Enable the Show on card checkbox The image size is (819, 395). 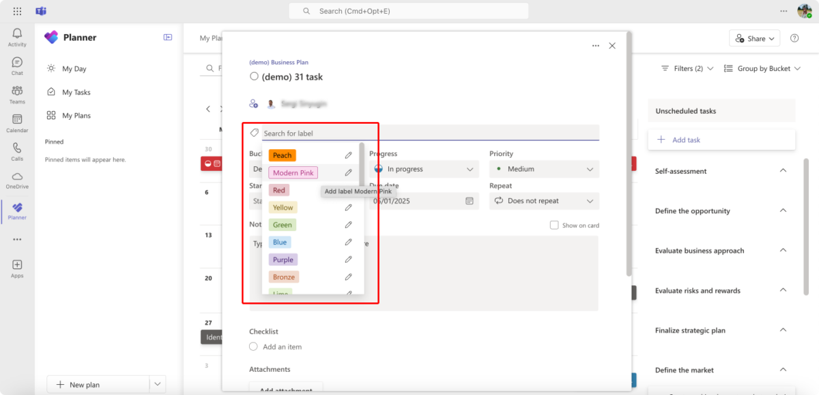click(554, 225)
